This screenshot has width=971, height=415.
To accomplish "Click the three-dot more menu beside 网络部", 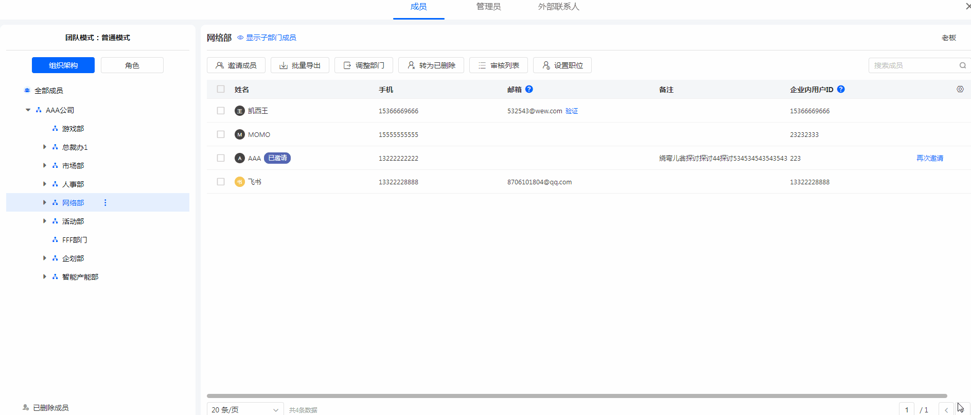I will click(x=105, y=202).
